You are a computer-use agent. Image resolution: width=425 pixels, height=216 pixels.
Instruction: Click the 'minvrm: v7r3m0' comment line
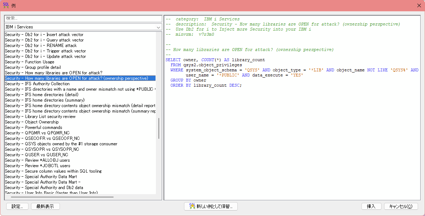tap(190, 34)
